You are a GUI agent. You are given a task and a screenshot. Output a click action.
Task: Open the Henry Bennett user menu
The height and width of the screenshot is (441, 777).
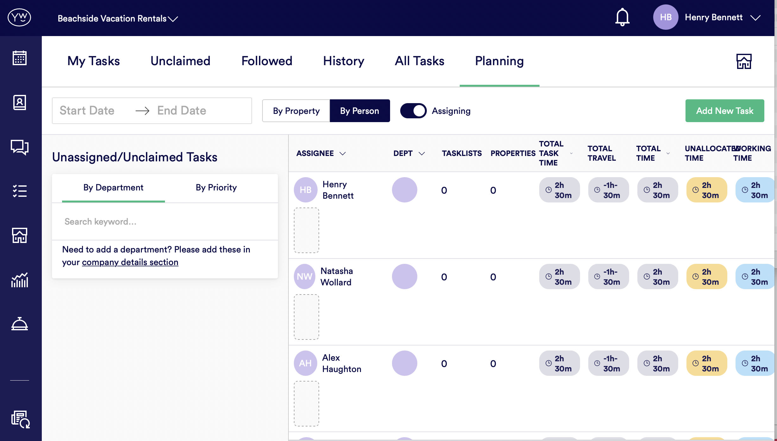tap(714, 17)
